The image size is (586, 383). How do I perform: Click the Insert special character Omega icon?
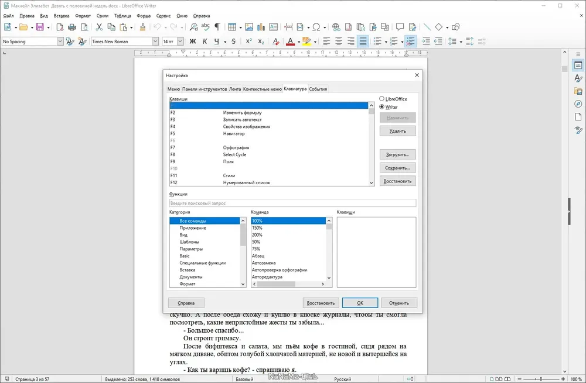pyautogui.click(x=316, y=27)
